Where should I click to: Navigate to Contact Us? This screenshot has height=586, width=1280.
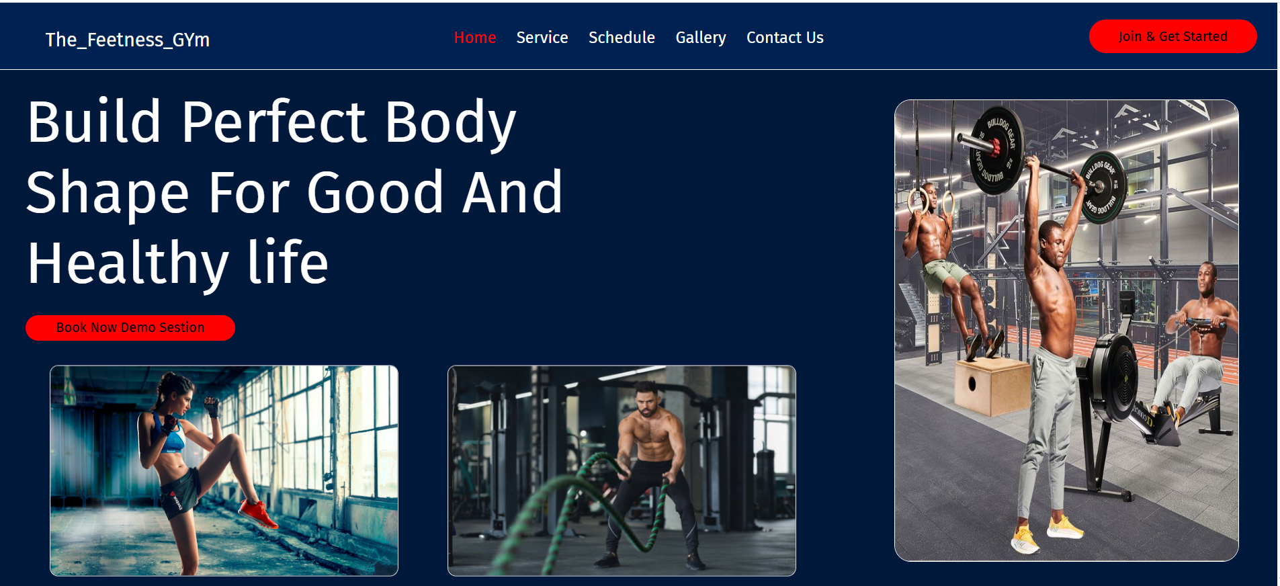(785, 38)
